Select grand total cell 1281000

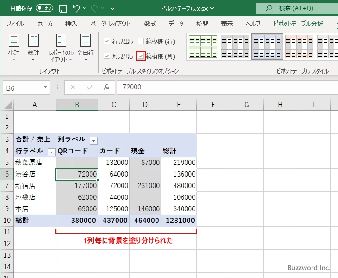(179, 221)
